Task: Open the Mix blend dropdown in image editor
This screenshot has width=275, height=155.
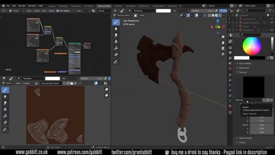Action: coord(70,78)
